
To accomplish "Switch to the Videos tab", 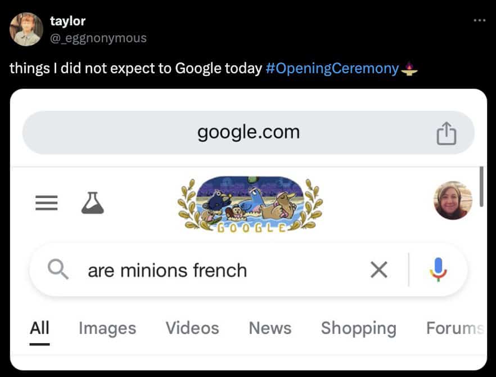I will coord(192,328).
